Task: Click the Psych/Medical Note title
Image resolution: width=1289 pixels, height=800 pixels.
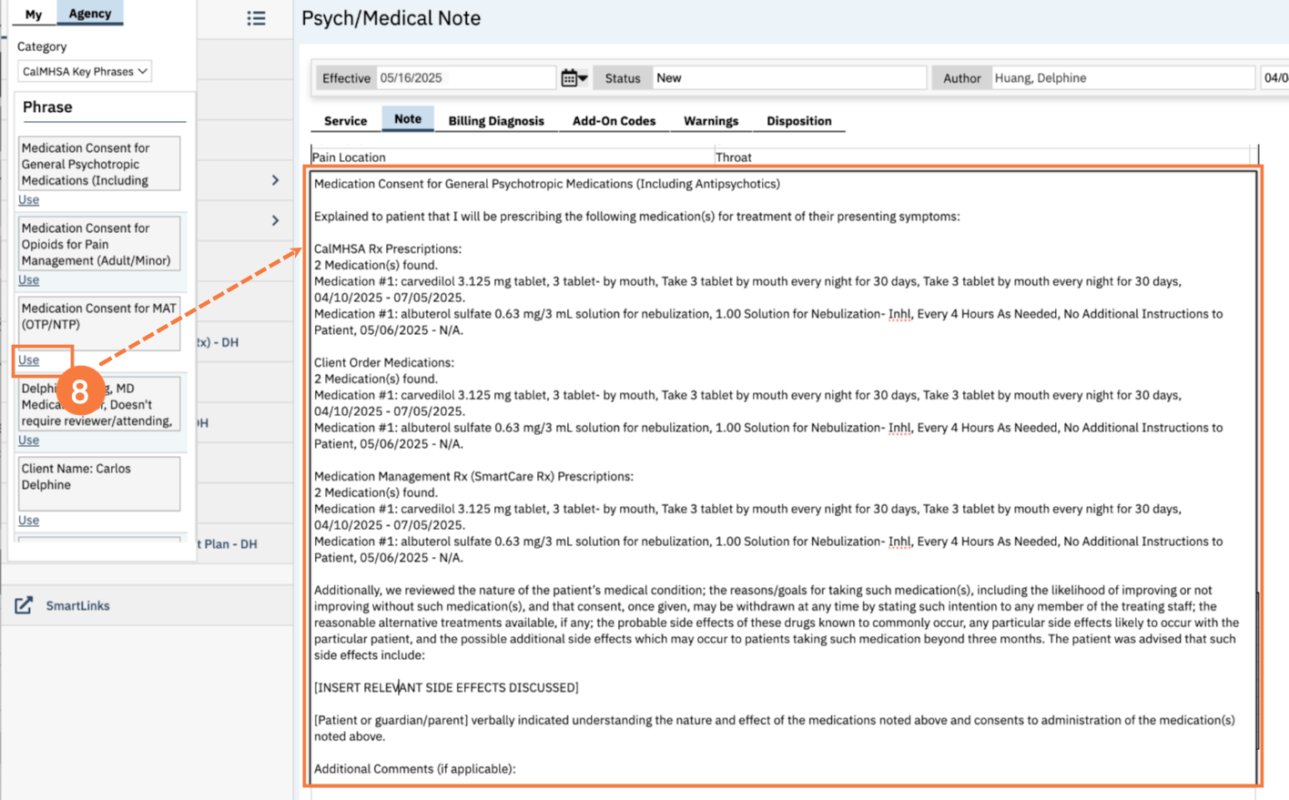Action: coord(391,18)
